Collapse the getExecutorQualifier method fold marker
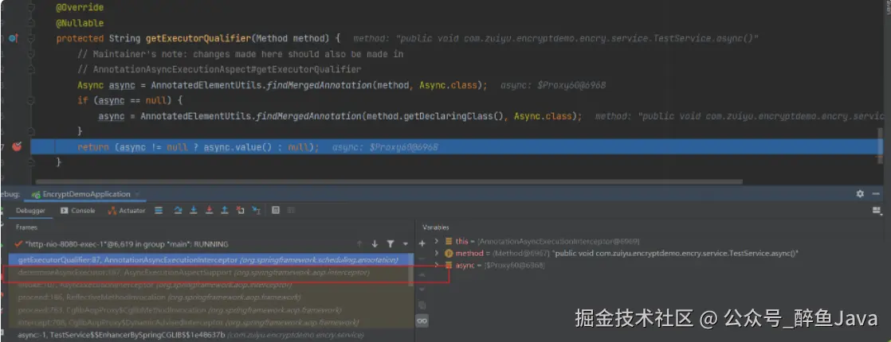The image size is (891, 342). point(31,38)
